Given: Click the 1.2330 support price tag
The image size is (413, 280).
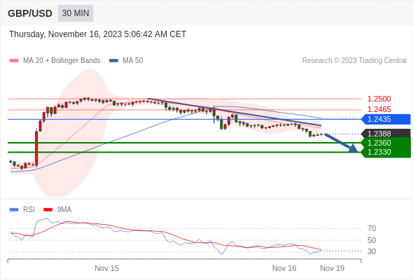Looking at the screenshot, I should point(386,152).
